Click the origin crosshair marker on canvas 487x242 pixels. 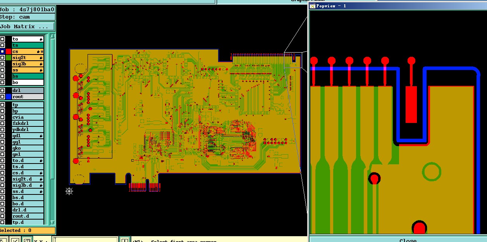69,191
